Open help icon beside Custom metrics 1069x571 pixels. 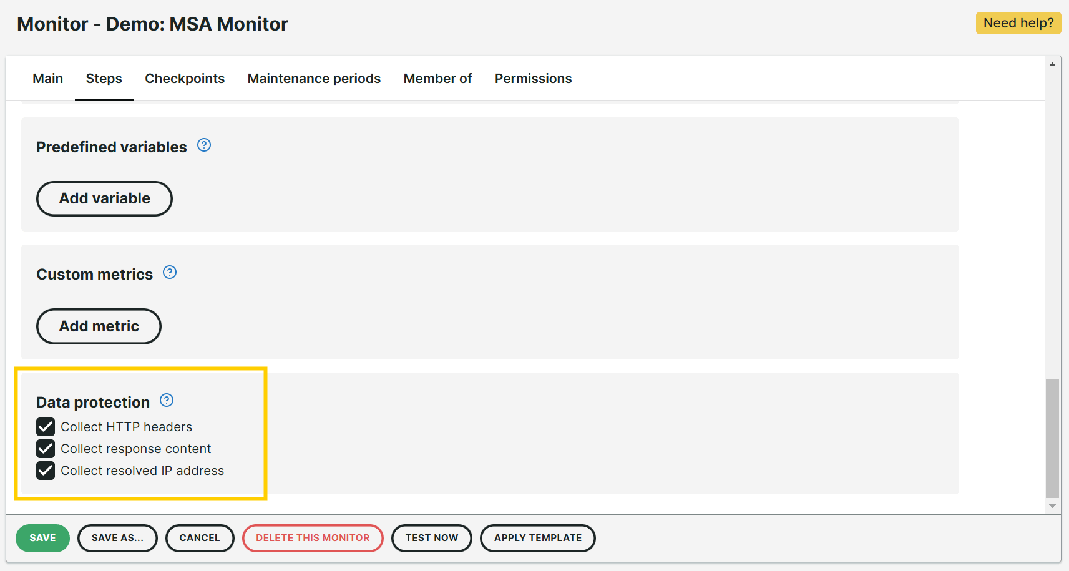[170, 273]
